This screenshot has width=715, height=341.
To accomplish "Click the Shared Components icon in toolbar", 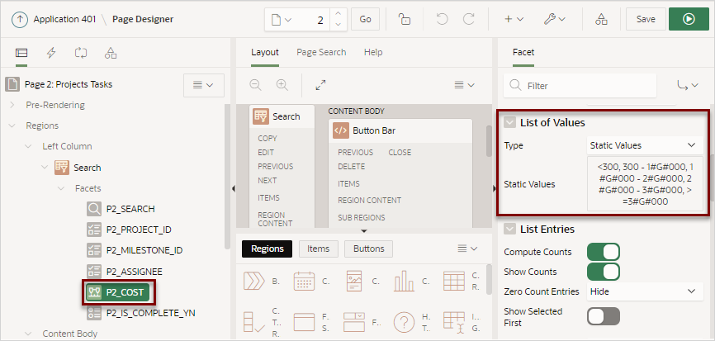I will (601, 19).
